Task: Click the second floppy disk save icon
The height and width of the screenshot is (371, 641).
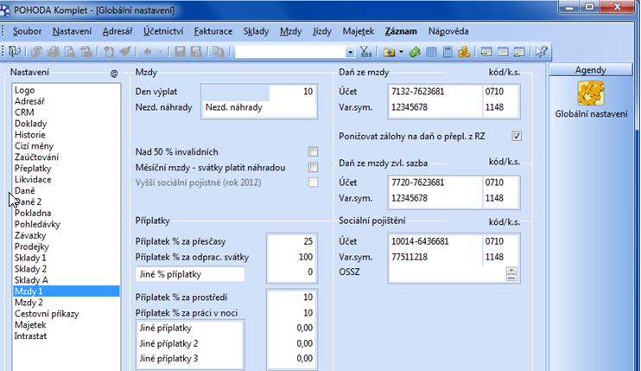Action: tap(196, 52)
